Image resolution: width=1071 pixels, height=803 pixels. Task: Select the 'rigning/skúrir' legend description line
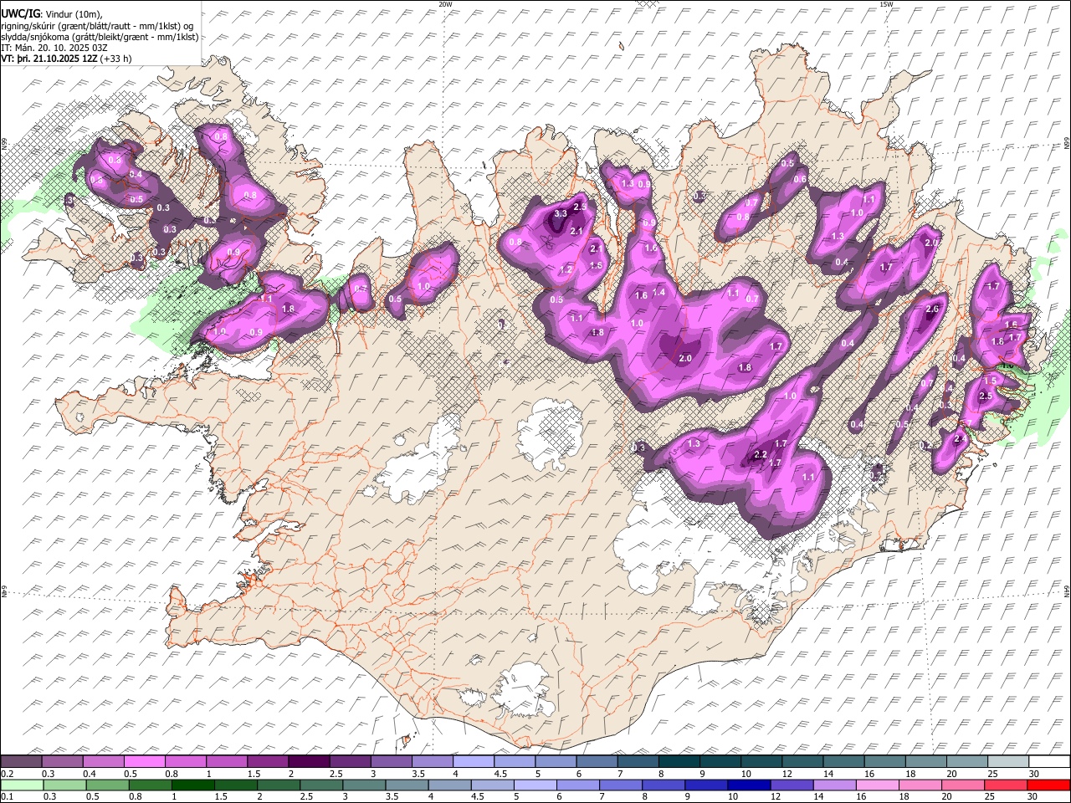click(x=97, y=26)
